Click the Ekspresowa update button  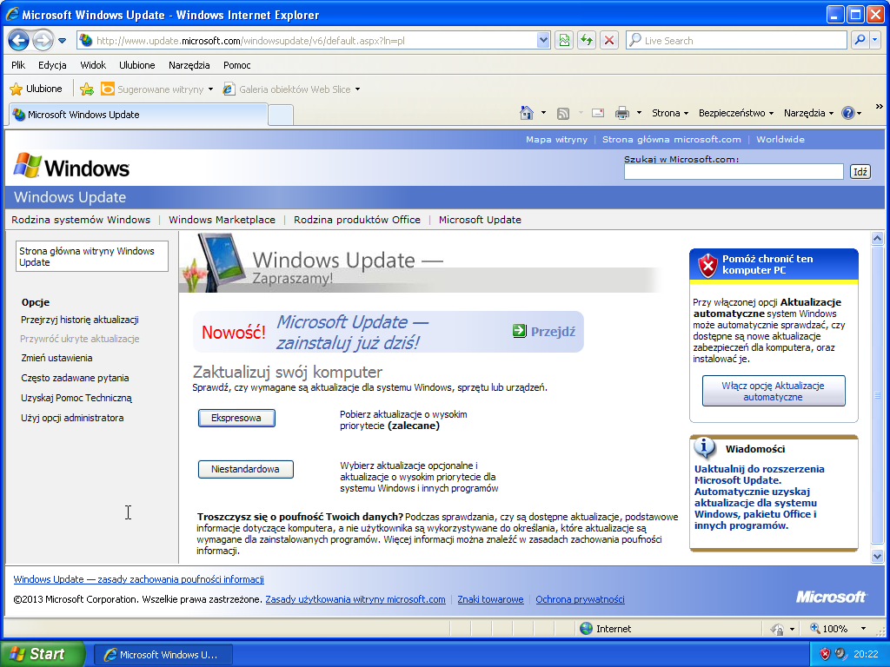tap(236, 418)
